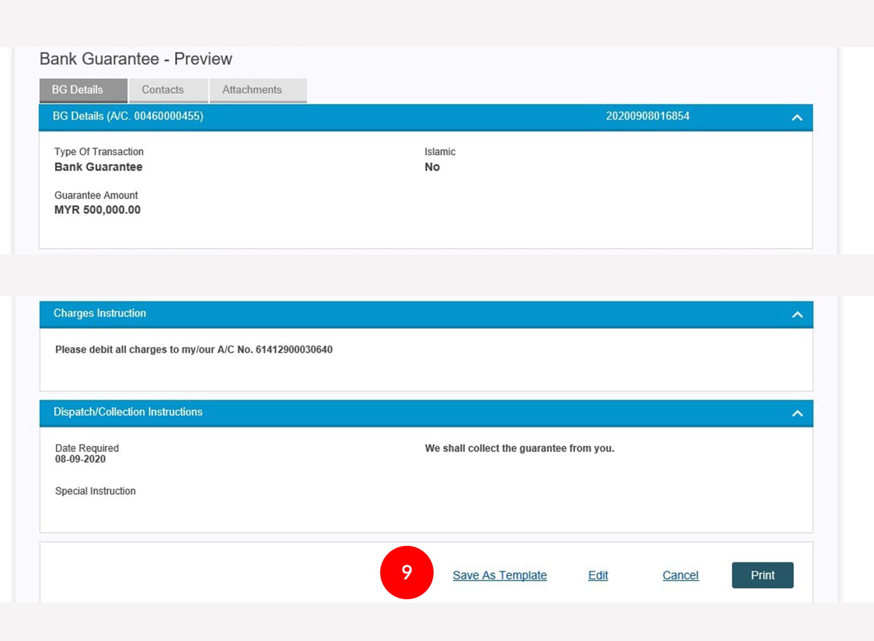The image size is (874, 641).
Task: Click reference number 20200908016854 in header
Action: tap(647, 116)
